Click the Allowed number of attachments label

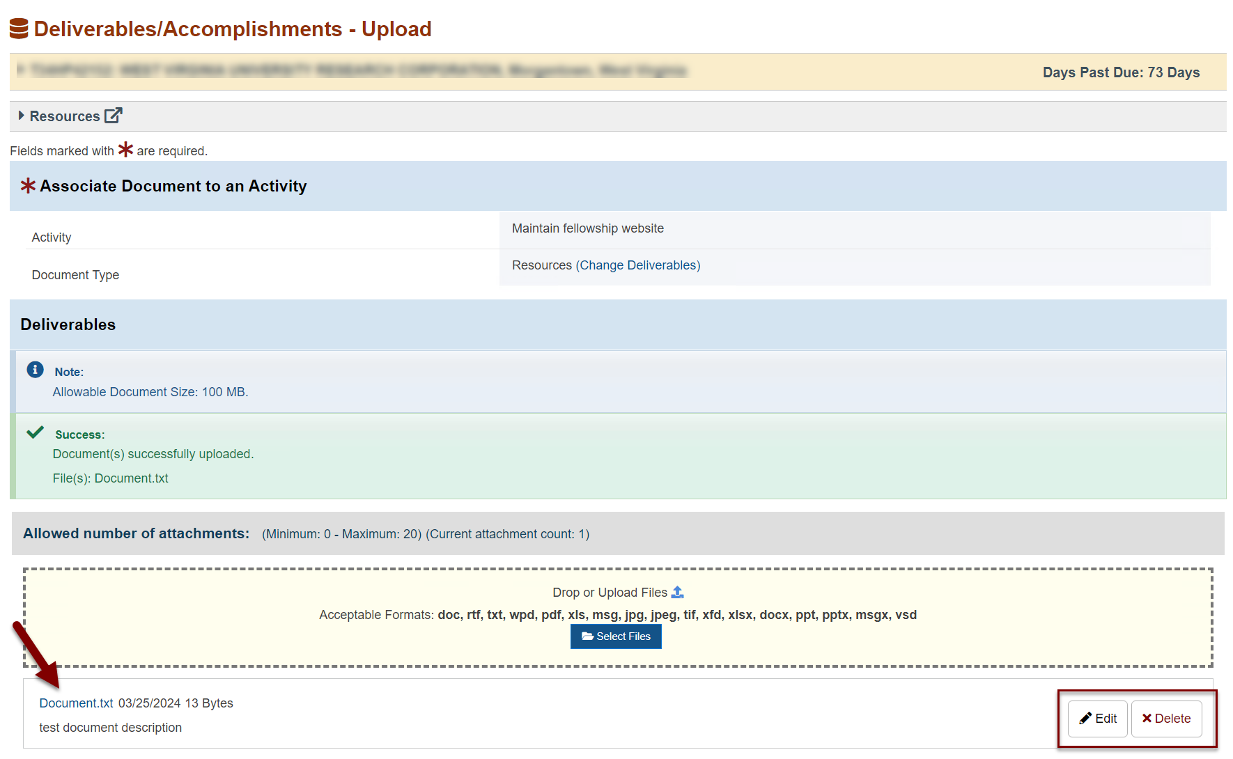coord(136,533)
